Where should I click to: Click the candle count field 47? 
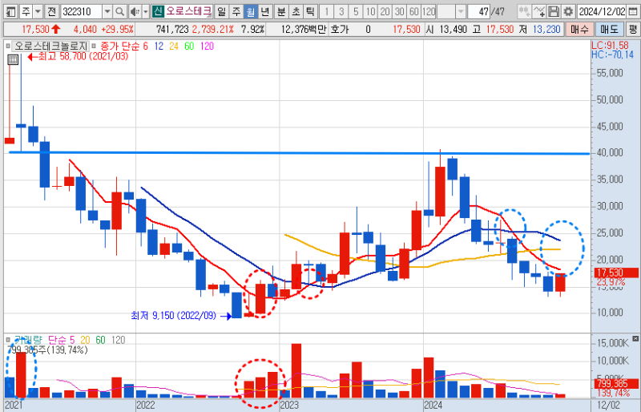(478, 11)
